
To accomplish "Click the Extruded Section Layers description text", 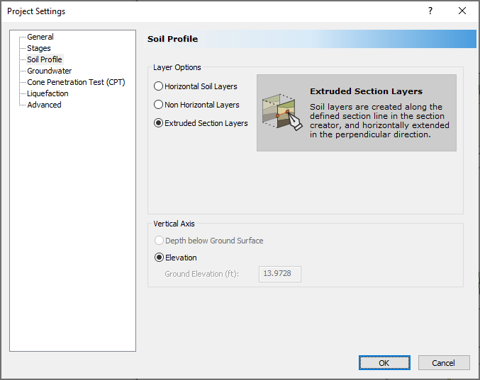I will [x=380, y=120].
